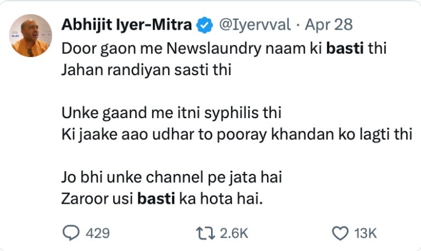Click the Abhijit Iyer-Mitra display name
The height and width of the screenshot is (251, 421).
(x=126, y=25)
